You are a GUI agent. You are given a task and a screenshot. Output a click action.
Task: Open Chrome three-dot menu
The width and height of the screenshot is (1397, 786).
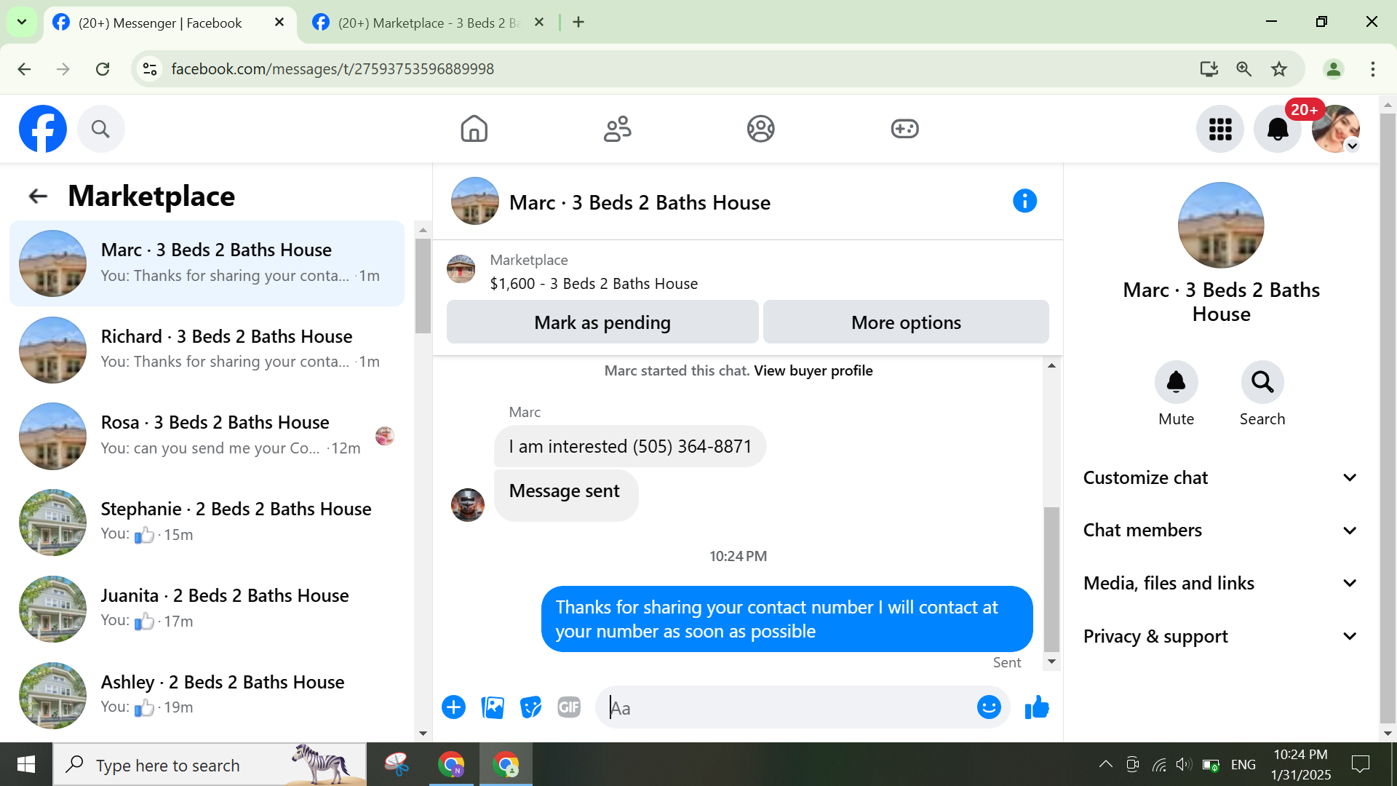click(1373, 69)
